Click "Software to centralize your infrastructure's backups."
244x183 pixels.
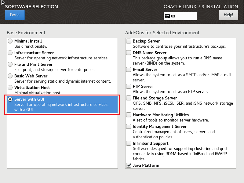pyautogui.click(x=179, y=47)
